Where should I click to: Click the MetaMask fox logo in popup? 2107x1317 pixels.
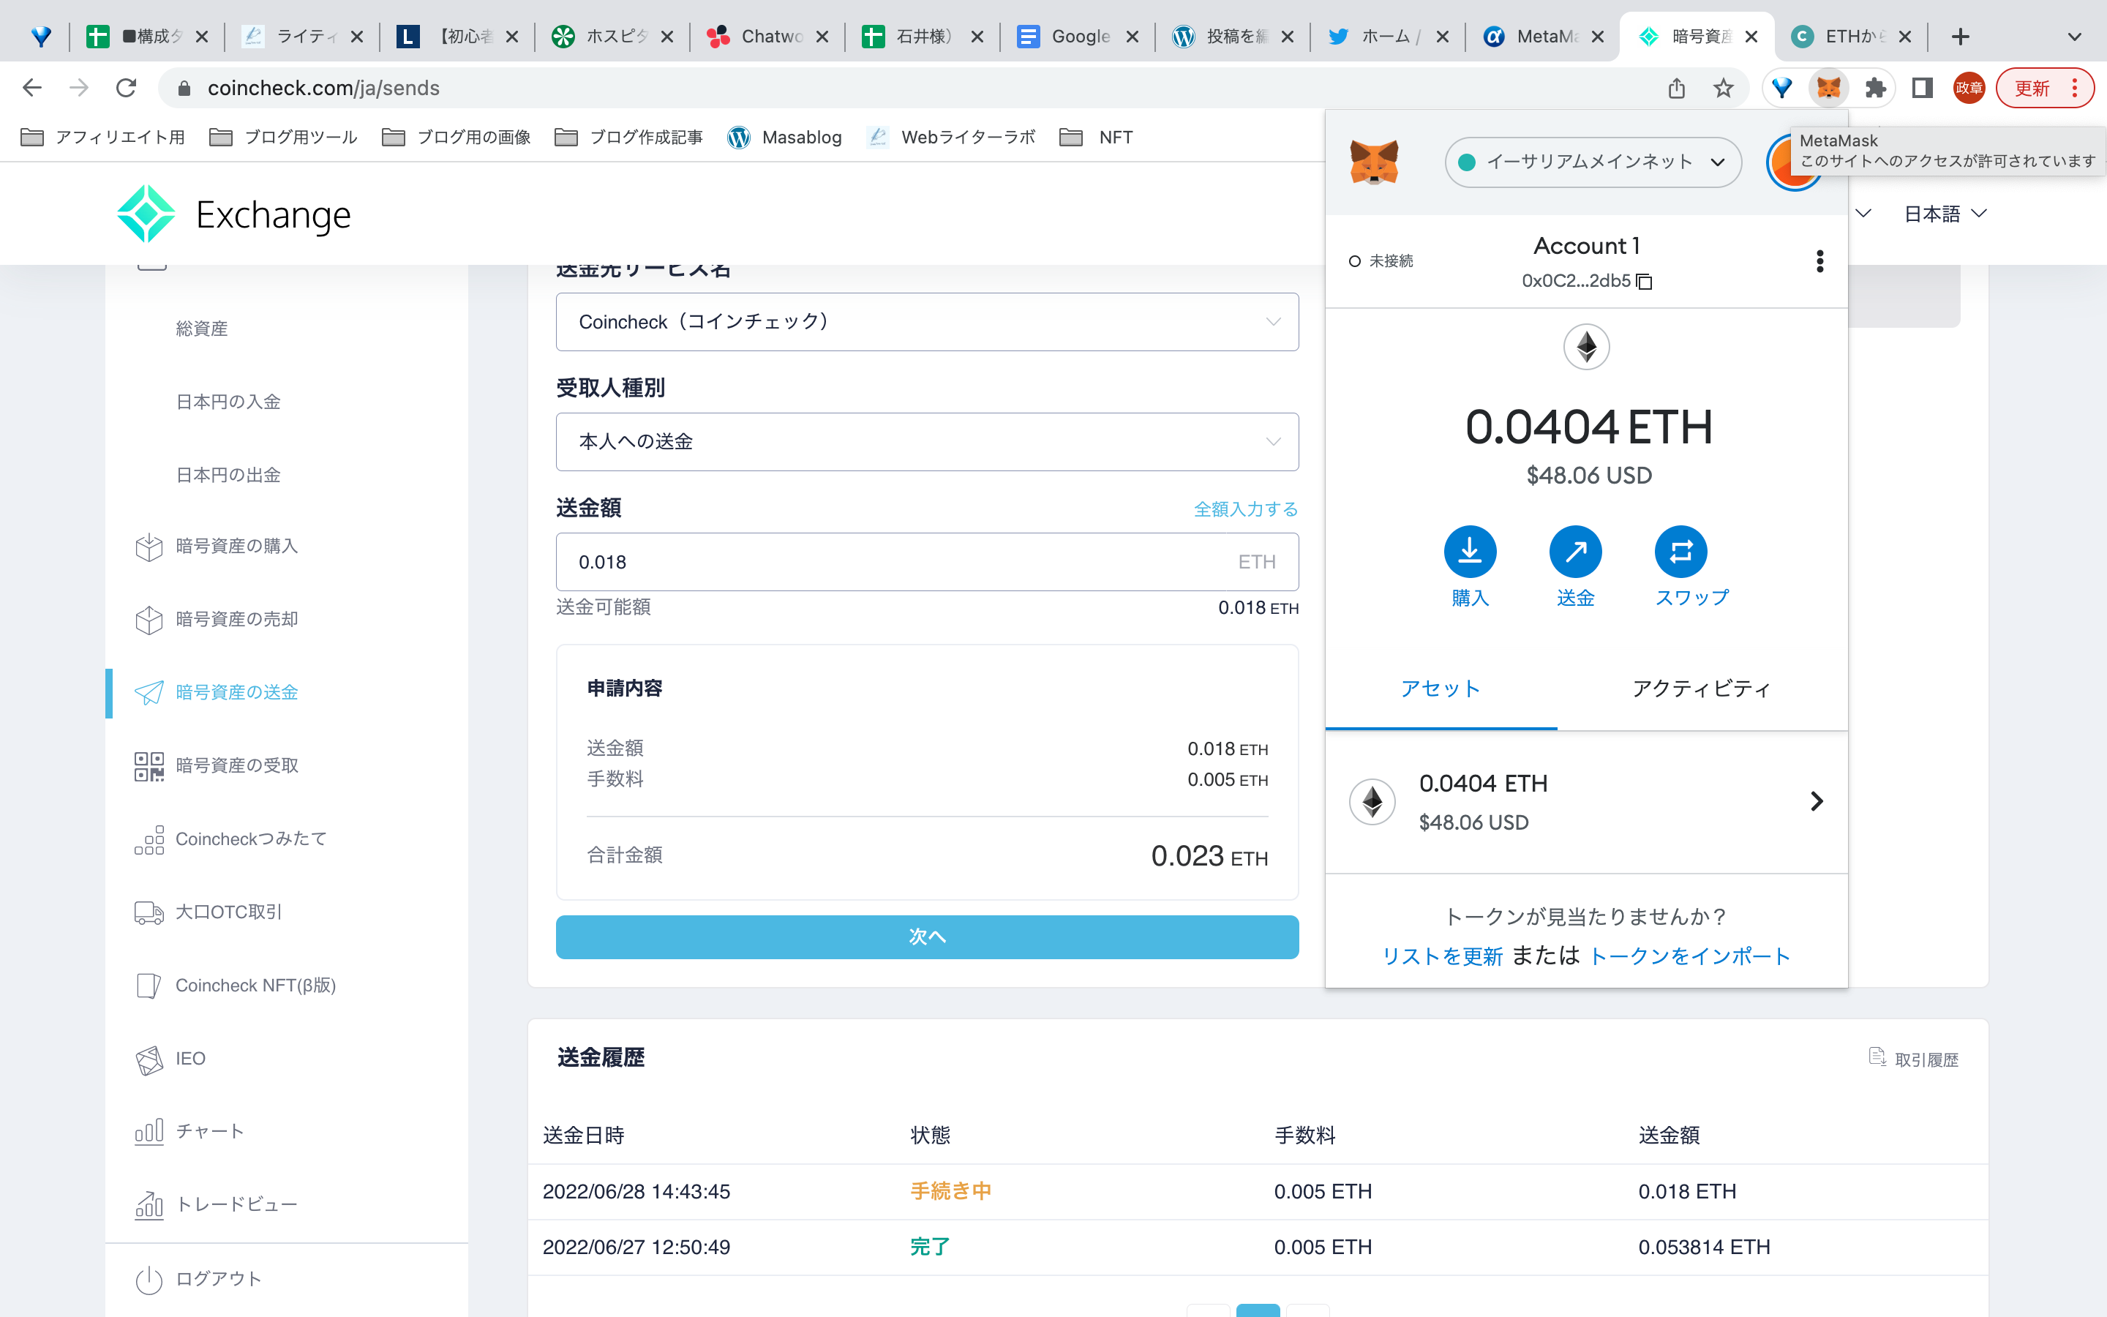[1374, 162]
